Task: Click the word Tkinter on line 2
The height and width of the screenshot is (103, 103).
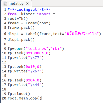Action: coord(27,14)
